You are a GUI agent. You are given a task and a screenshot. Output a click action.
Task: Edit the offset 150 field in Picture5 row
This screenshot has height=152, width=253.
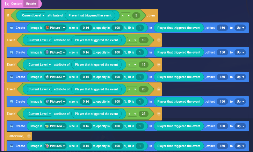coord(222,146)
